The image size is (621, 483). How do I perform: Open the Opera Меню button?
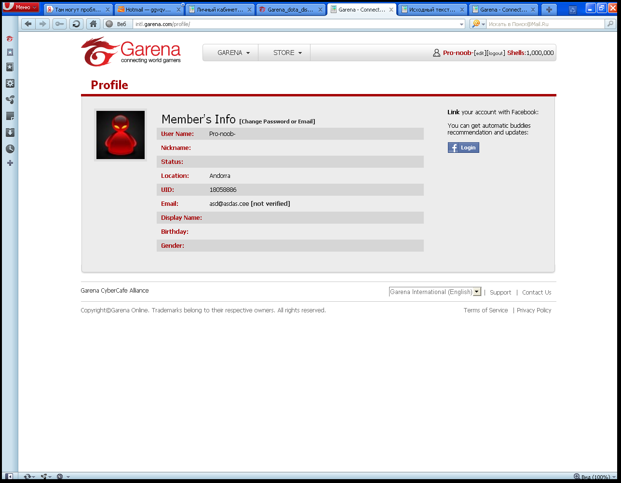click(21, 7)
